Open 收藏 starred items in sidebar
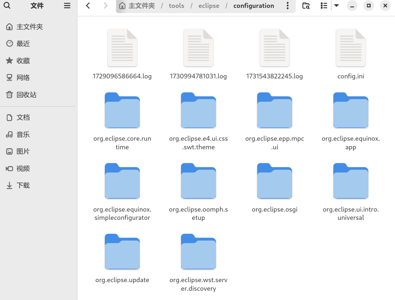 [x=38, y=61]
